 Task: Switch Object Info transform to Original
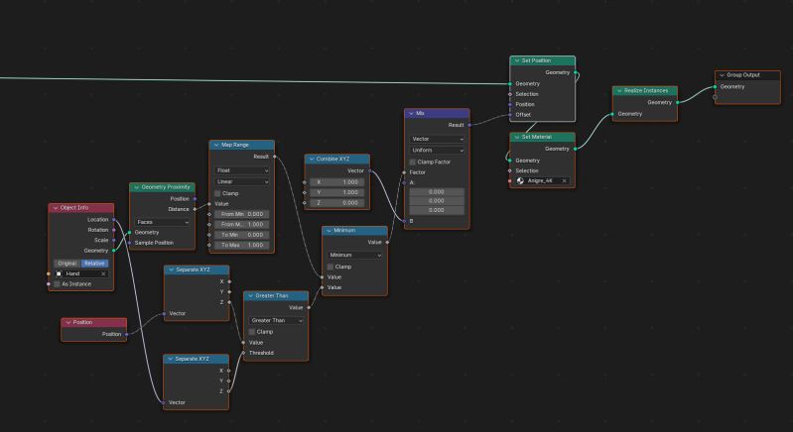(x=67, y=264)
